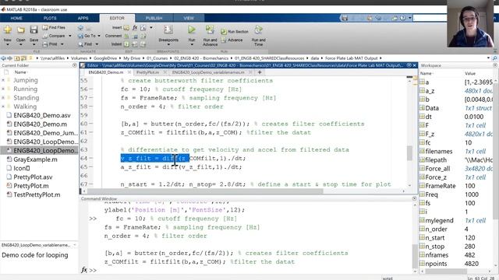Click the Save disk icon

point(34,30)
